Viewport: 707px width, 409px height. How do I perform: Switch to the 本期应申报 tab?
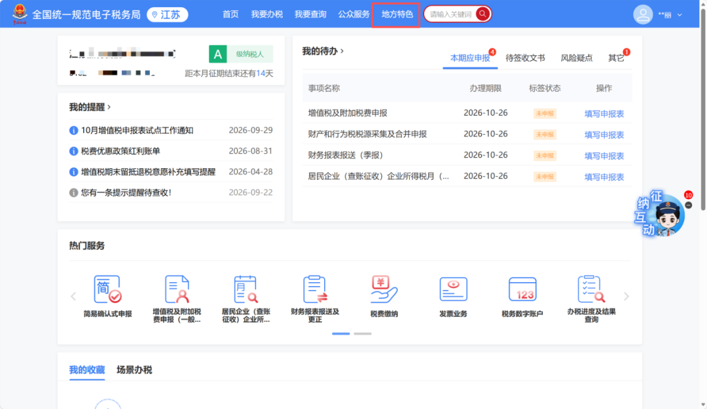(470, 58)
